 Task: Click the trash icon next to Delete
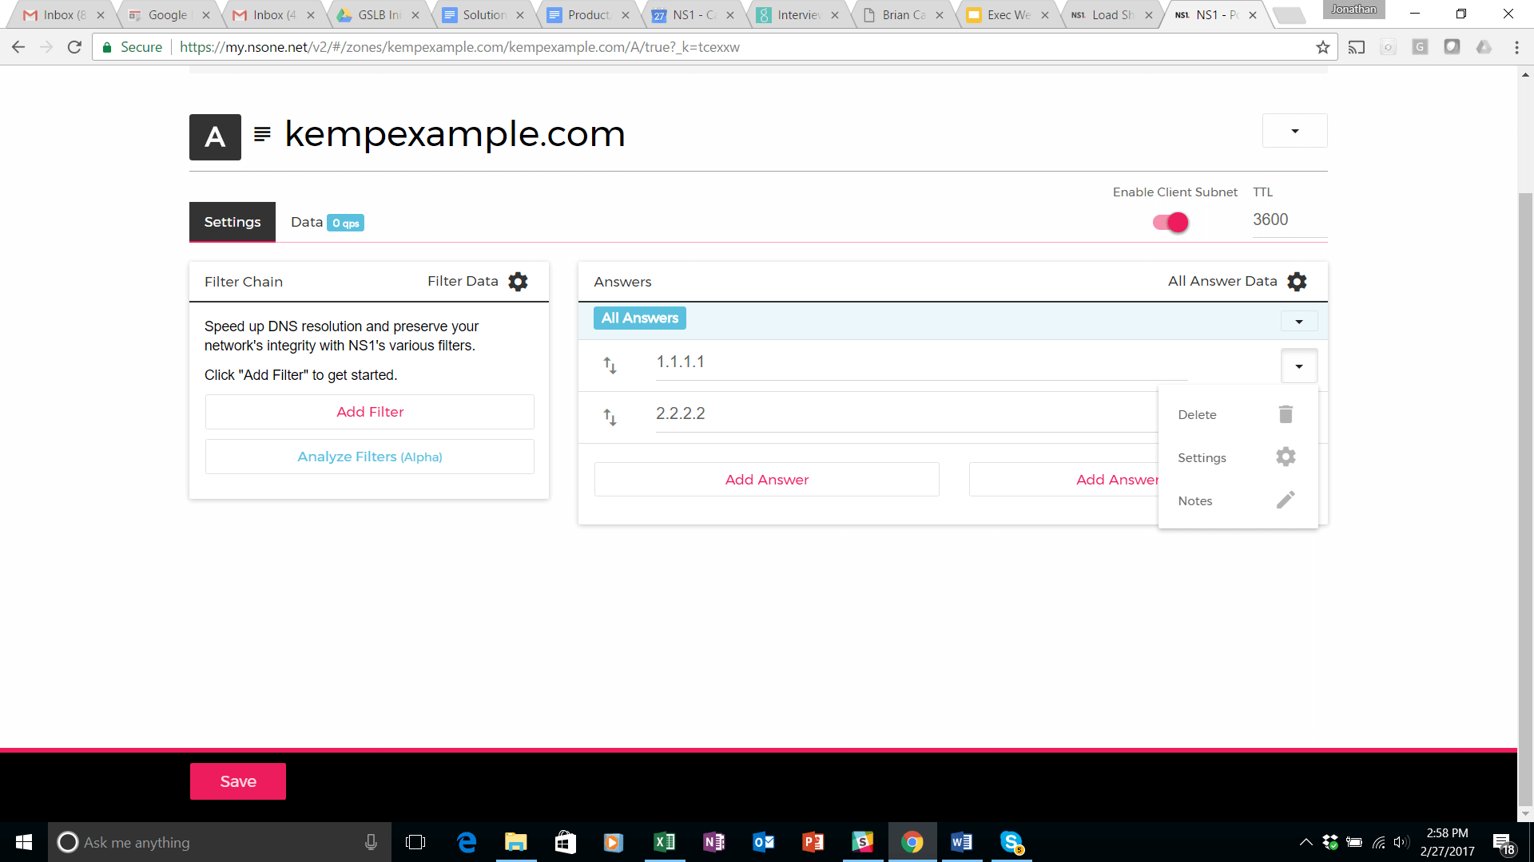[1286, 414]
